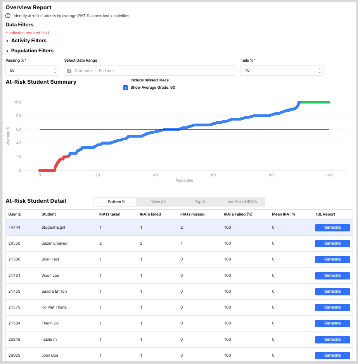This screenshot has height=364, width=358.
Task: Click the Sandra Ehrlich student name
Action: pyautogui.click(x=54, y=292)
